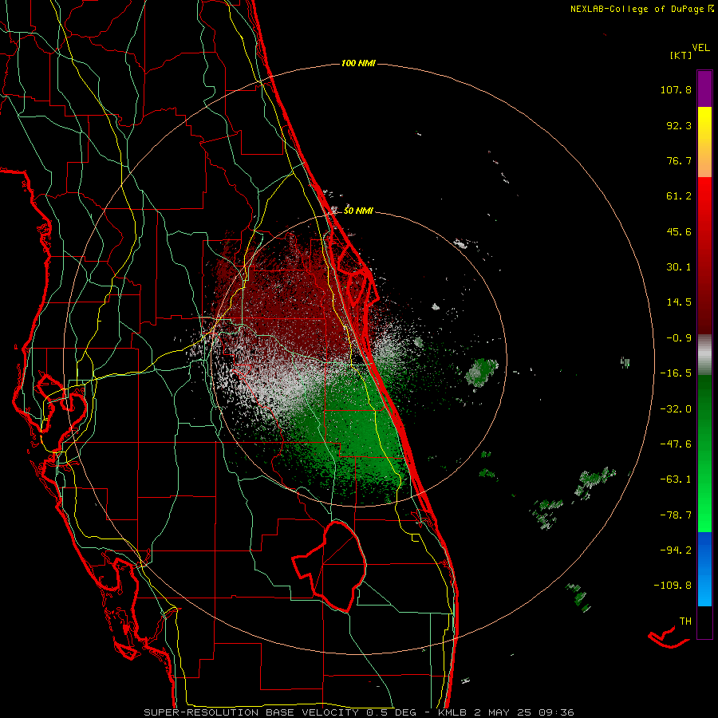The image size is (718, 718).
Task: Click the 76.7 scale value
Action: click(679, 160)
